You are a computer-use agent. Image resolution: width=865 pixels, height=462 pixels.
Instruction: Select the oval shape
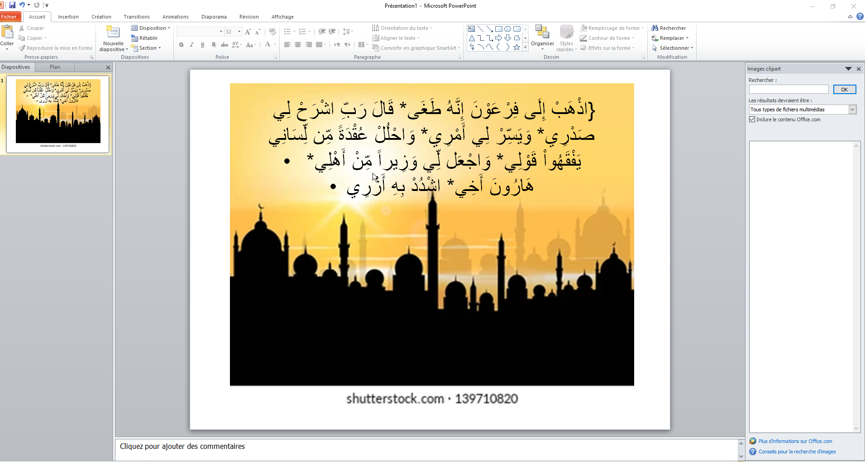point(507,29)
